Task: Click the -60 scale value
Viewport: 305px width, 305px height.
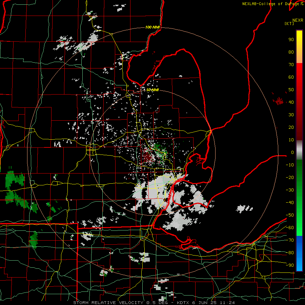Action: [x=290, y=228]
